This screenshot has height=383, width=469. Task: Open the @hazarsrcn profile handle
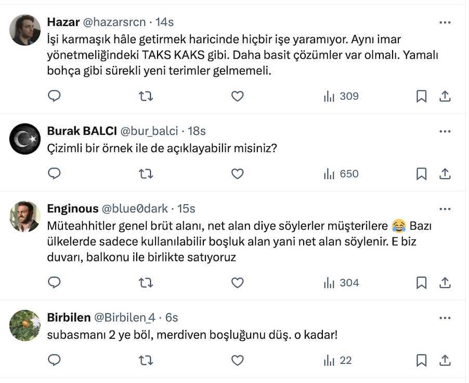[x=114, y=22]
